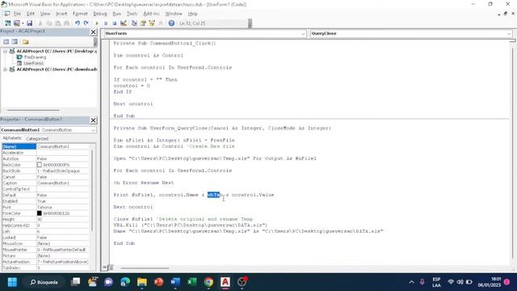This screenshot has width=517, height=291.
Task: Open the Properties Window toolbar icon
Action: click(143, 23)
